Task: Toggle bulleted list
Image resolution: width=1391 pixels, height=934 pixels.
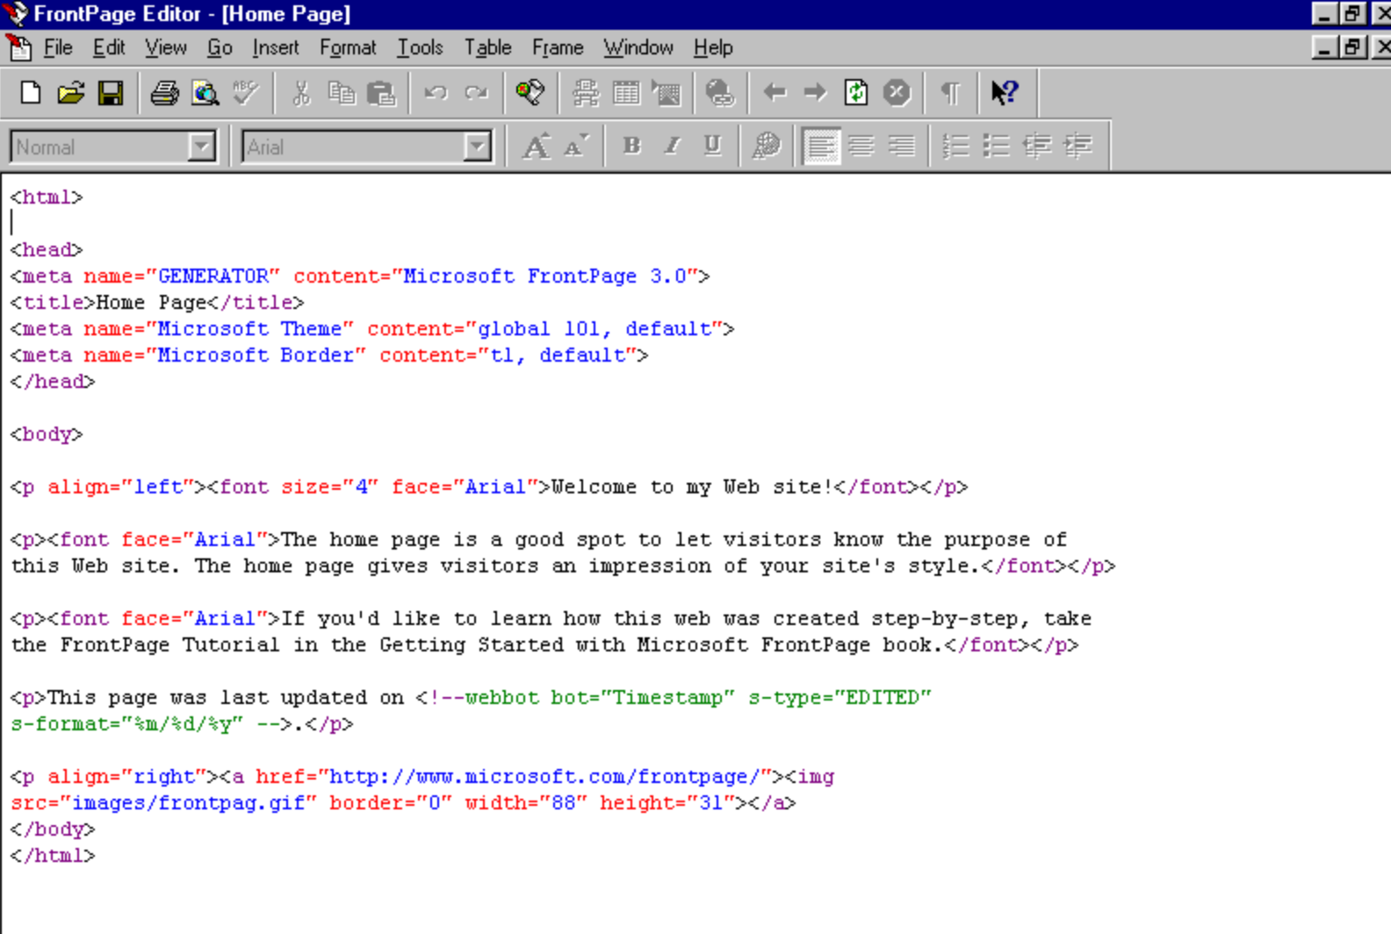Action: click(x=996, y=146)
